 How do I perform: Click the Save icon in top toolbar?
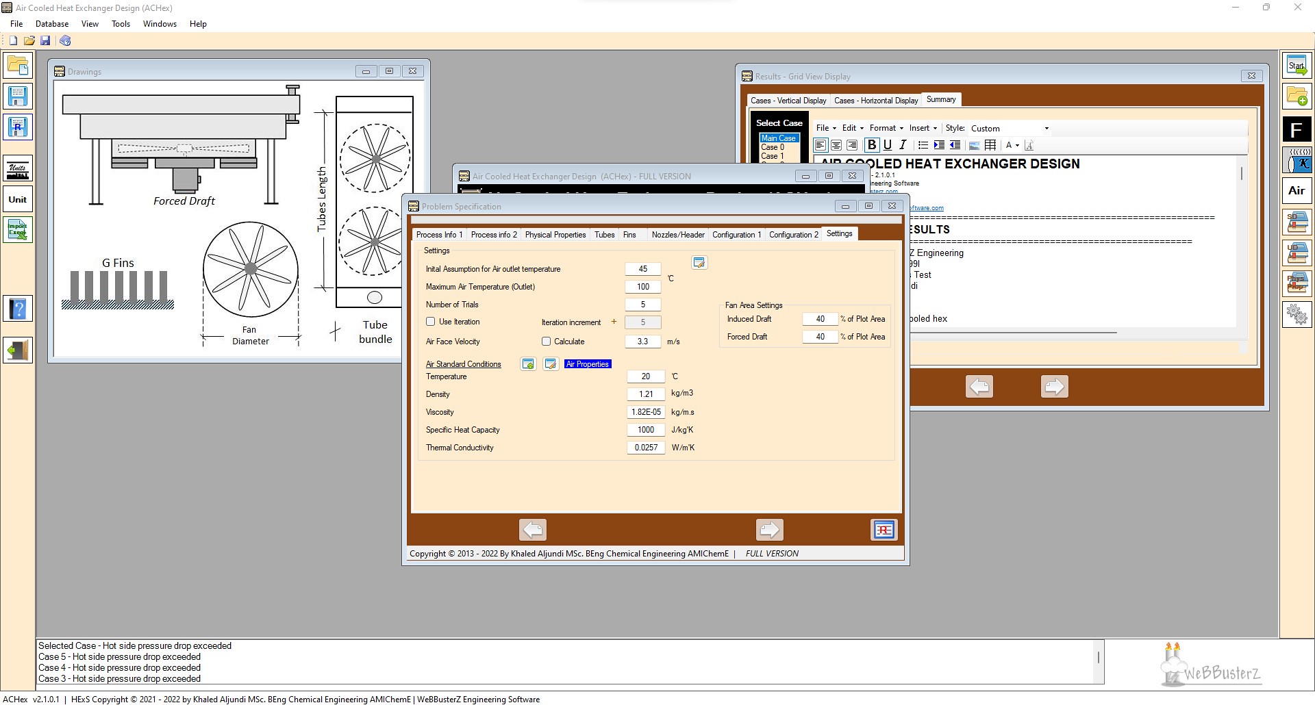tap(45, 41)
